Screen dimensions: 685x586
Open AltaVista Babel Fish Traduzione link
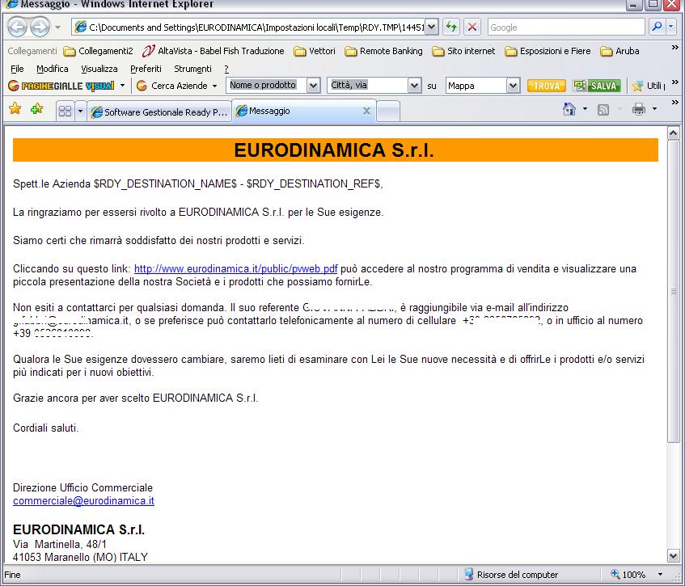(x=214, y=51)
